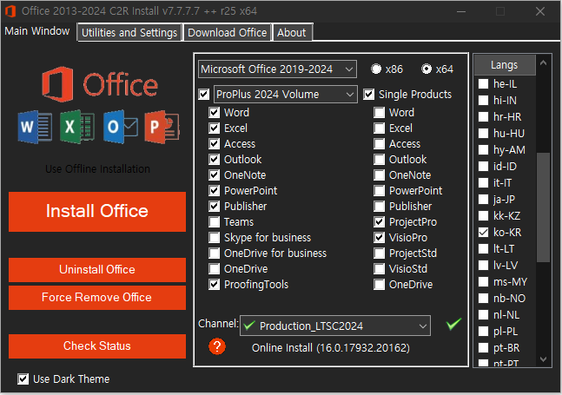
Task: Check the it-IT language
Action: click(x=484, y=182)
